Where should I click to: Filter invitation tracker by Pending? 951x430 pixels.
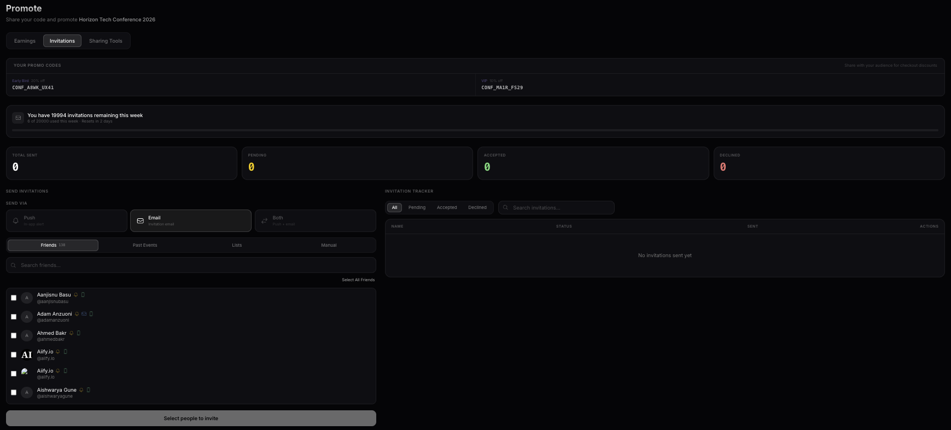[x=417, y=208]
